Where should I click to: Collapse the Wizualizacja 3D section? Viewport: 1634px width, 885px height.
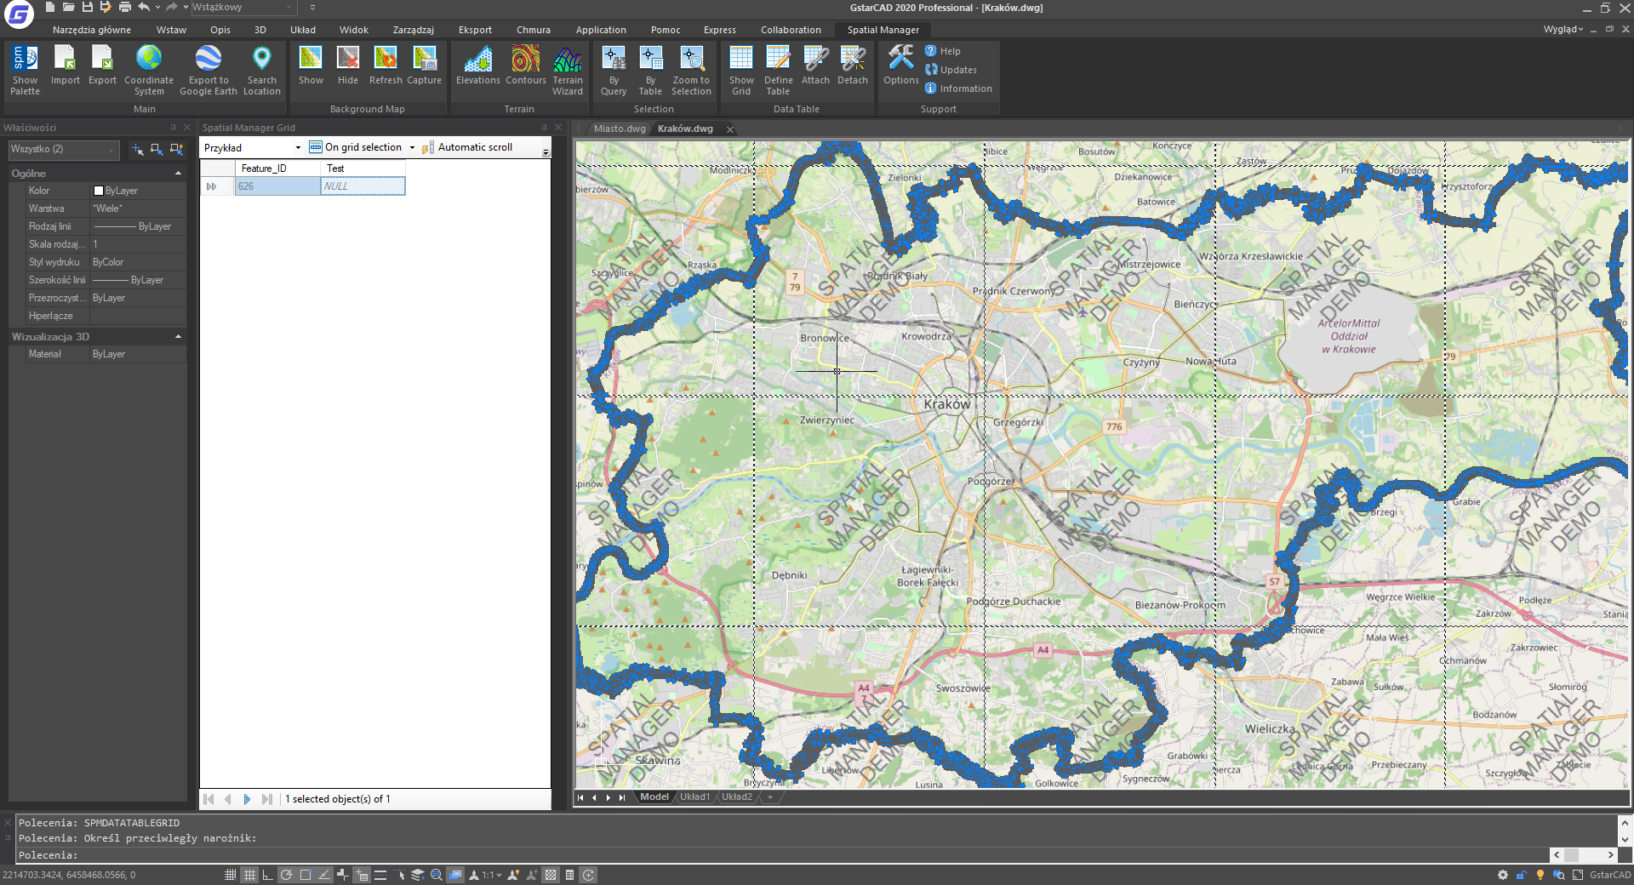178,337
